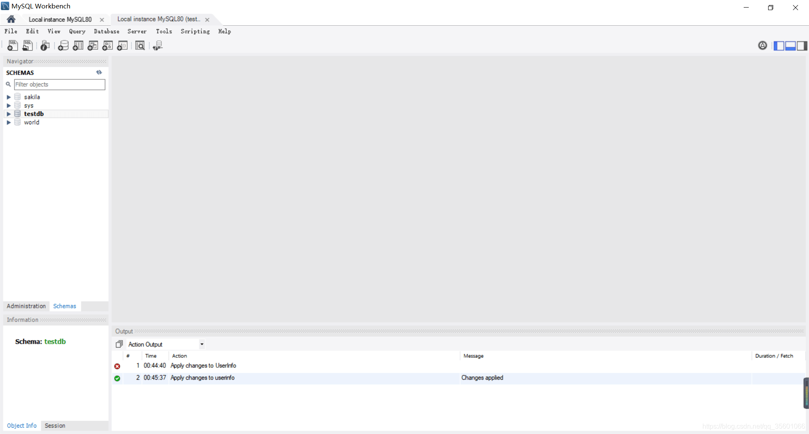Image resolution: width=809 pixels, height=434 pixels.
Task: Create a new schema icon
Action: 63,46
